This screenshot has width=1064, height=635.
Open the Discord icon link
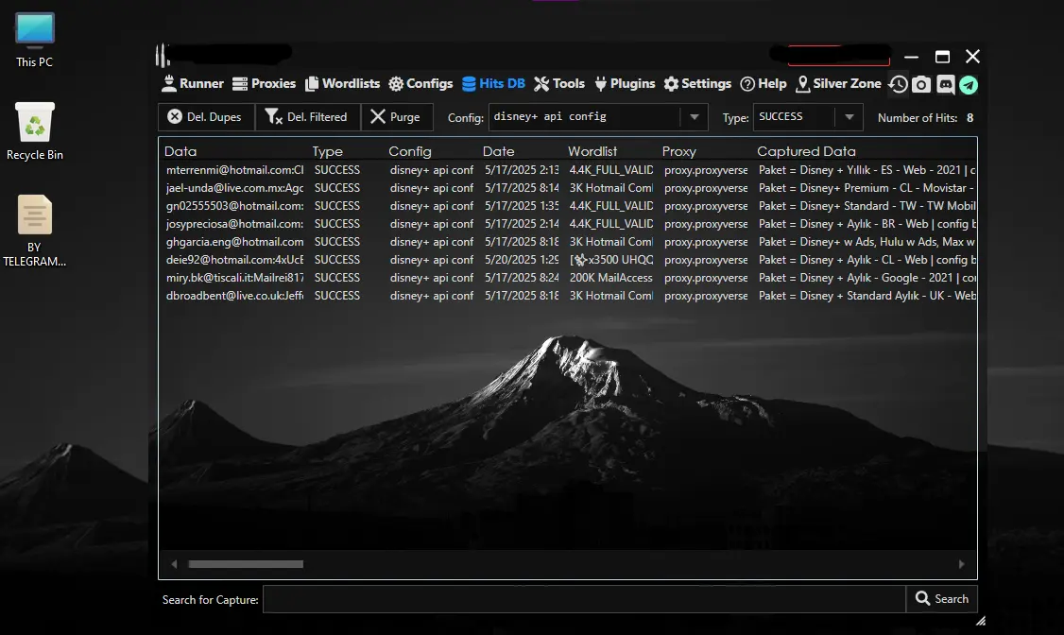[945, 84]
